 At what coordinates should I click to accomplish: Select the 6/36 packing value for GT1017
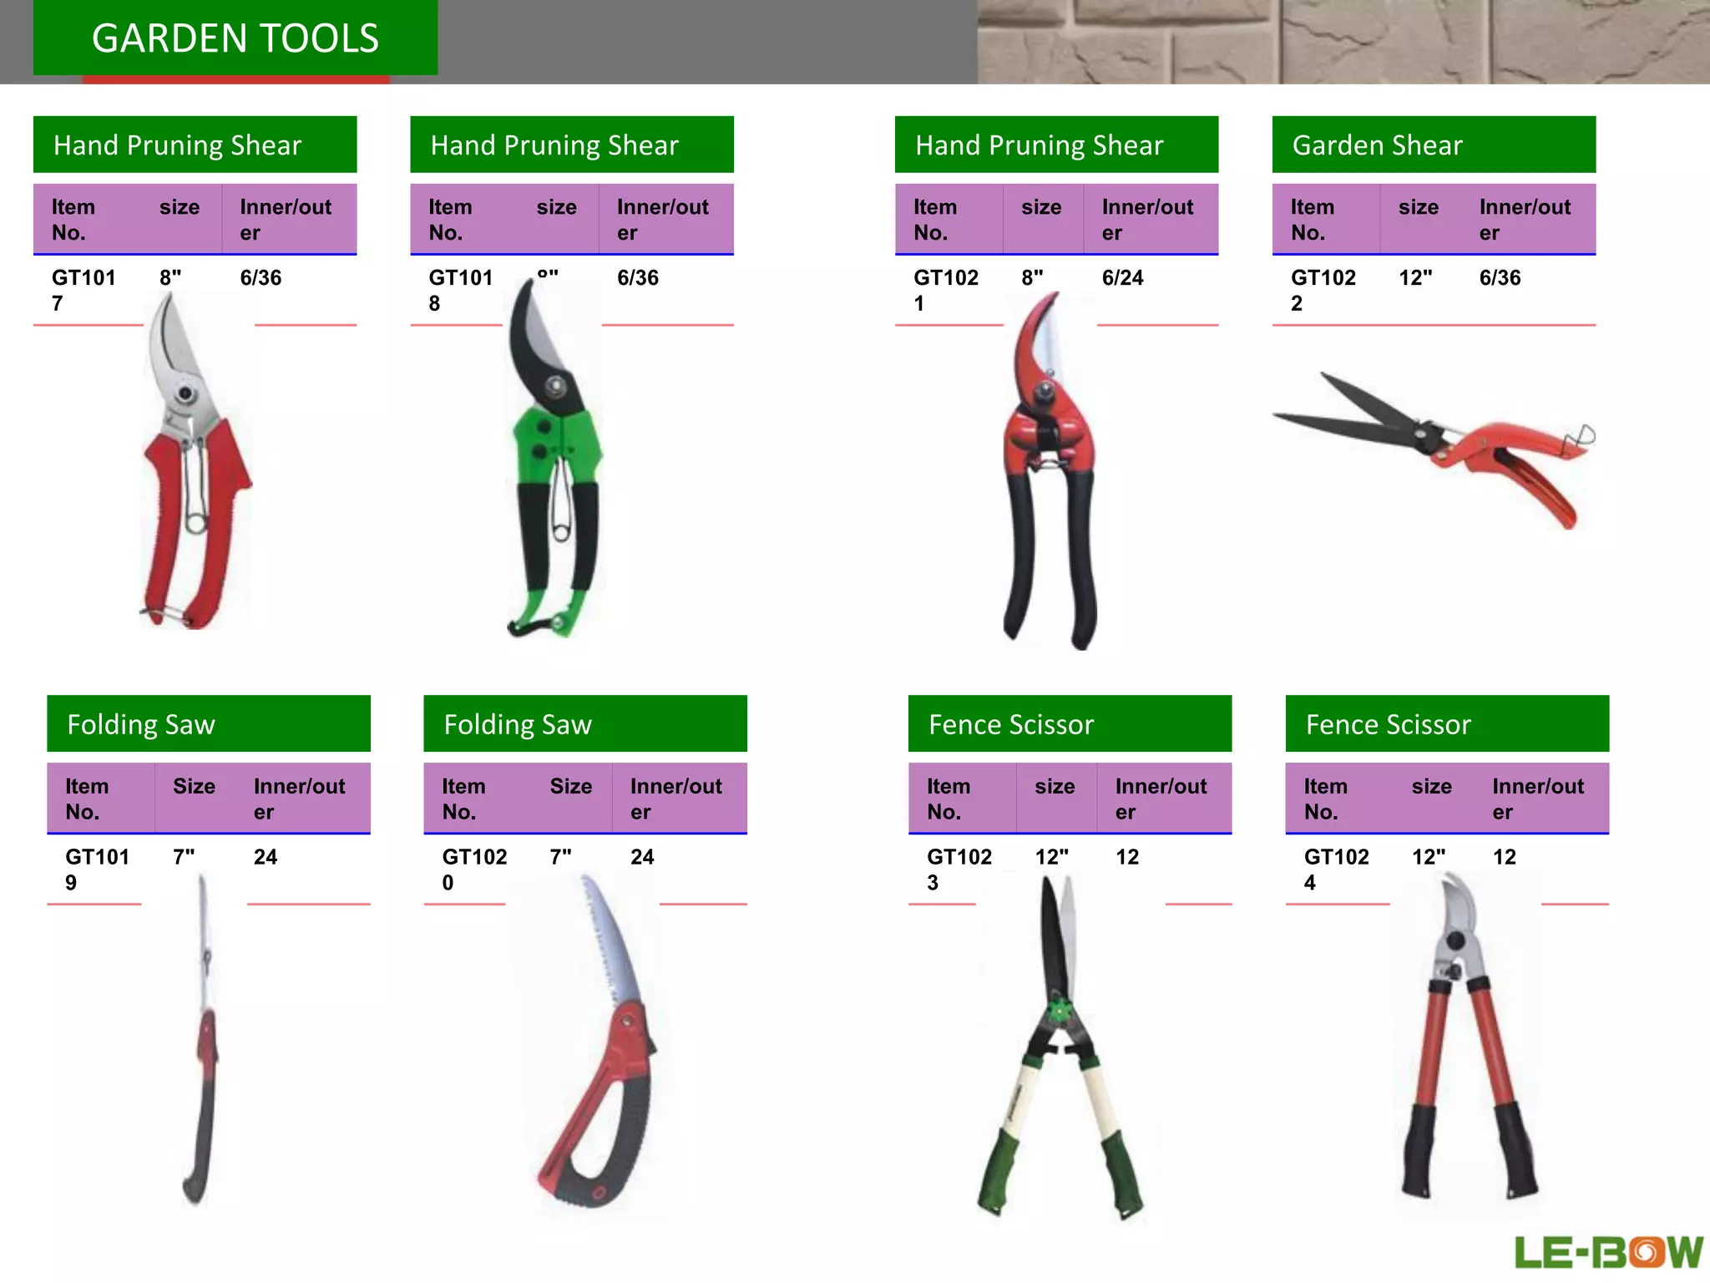click(x=261, y=277)
